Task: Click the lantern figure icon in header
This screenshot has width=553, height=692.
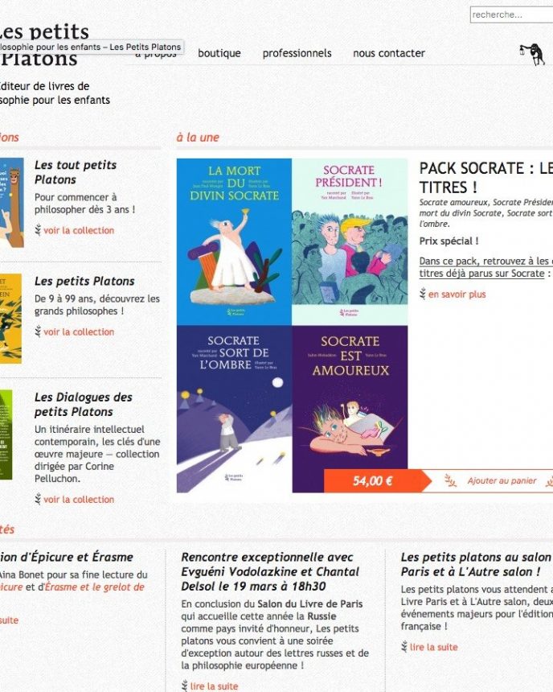Action: tap(532, 54)
